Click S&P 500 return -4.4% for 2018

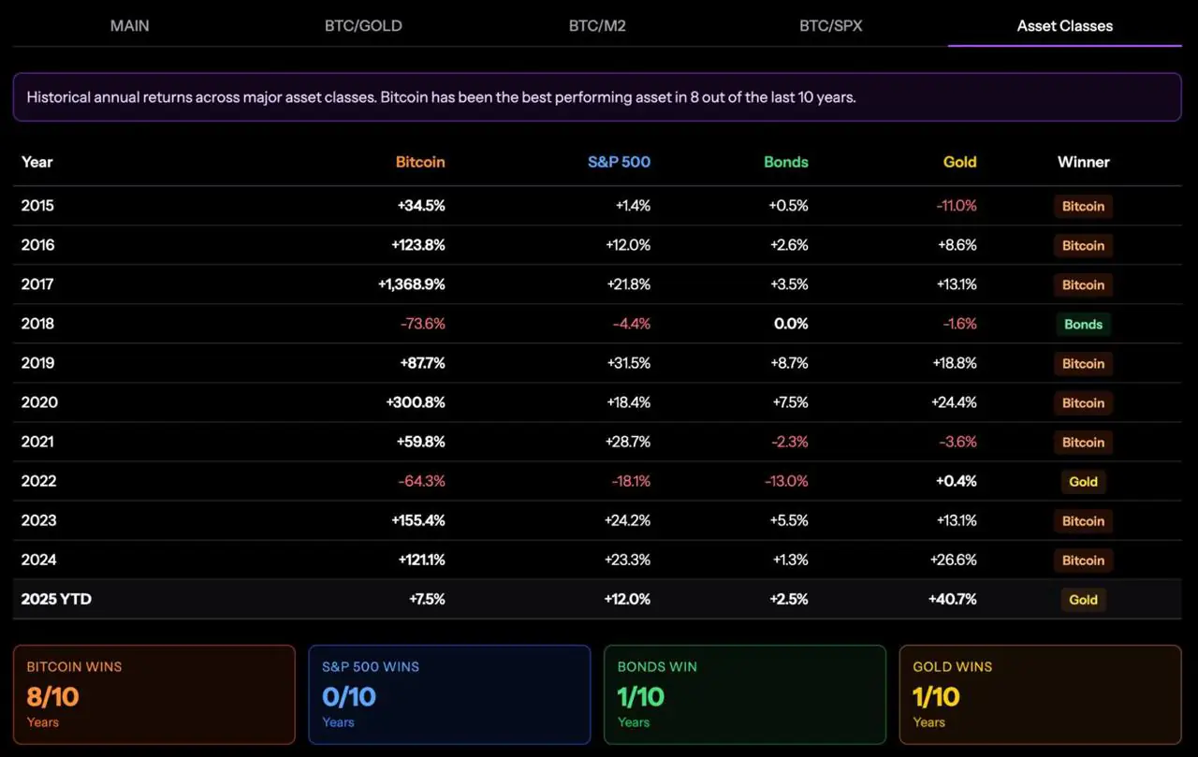(x=632, y=324)
